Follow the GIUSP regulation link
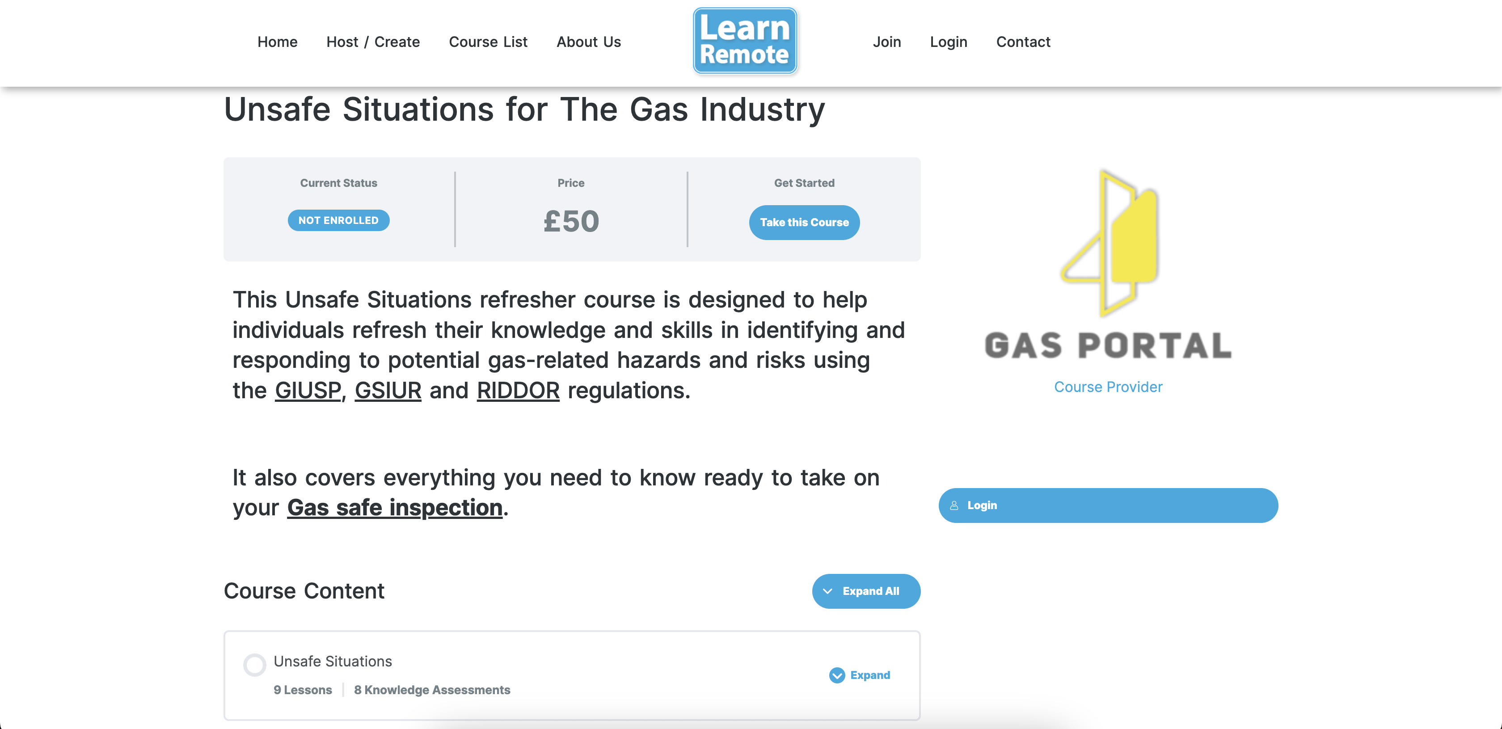Image resolution: width=1502 pixels, height=729 pixels. [x=308, y=391]
